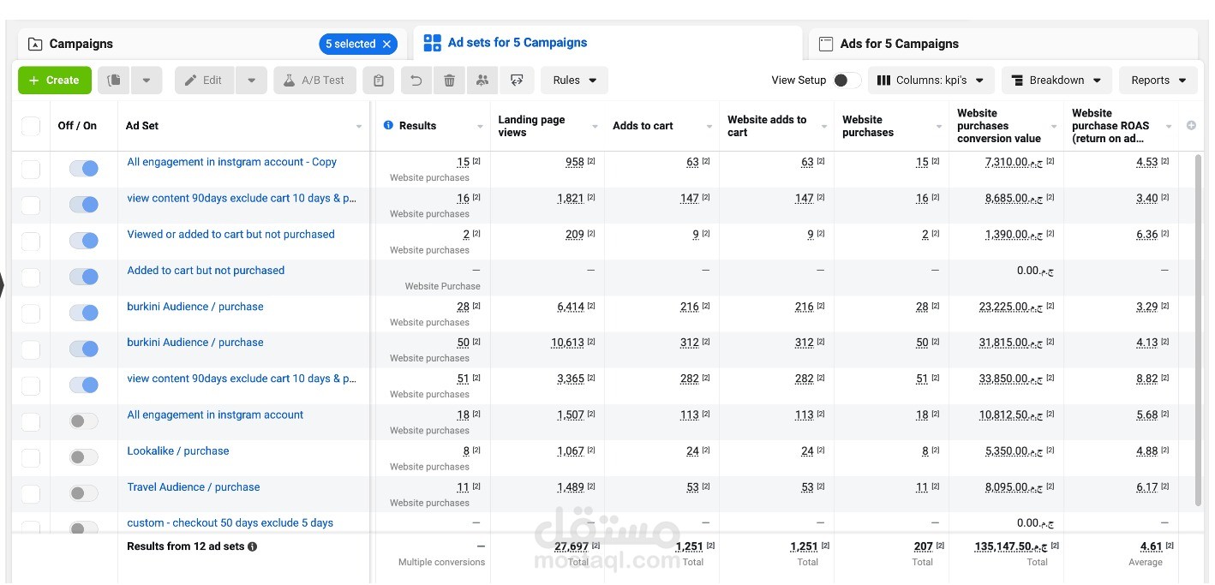This screenshot has width=1215, height=585.
Task: Click the plus icon to add column
Action: (1191, 125)
